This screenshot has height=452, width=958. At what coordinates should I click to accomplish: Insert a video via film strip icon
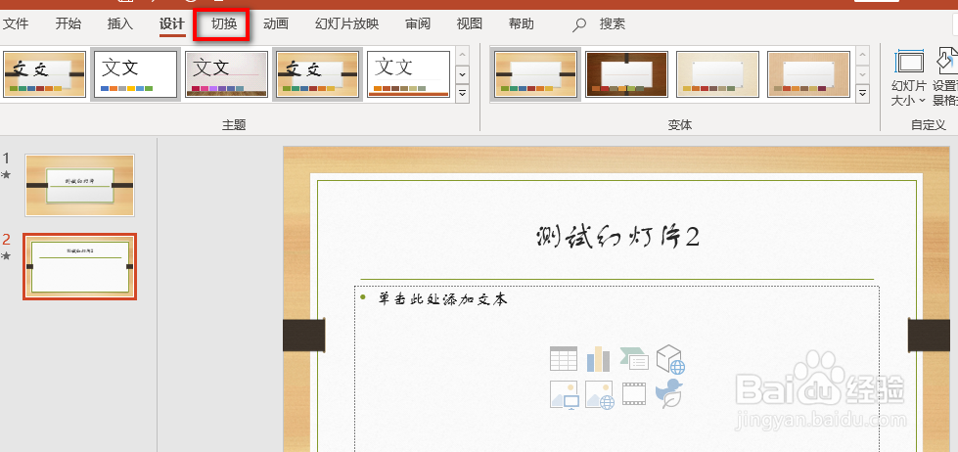pyautogui.click(x=634, y=393)
